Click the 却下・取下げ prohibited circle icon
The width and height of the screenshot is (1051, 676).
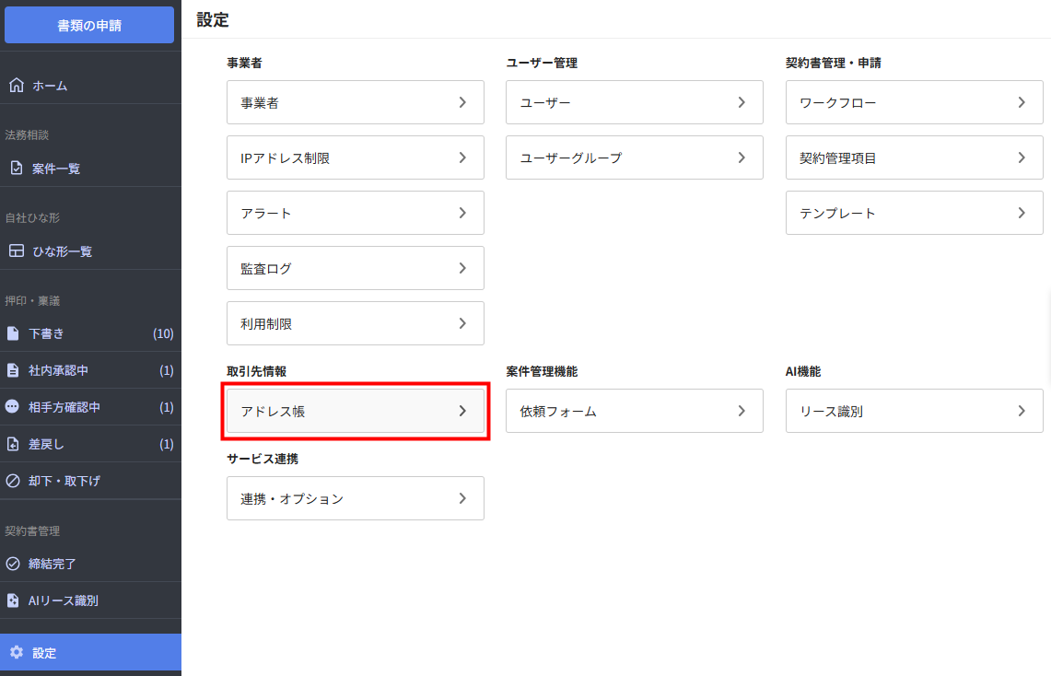(x=13, y=481)
